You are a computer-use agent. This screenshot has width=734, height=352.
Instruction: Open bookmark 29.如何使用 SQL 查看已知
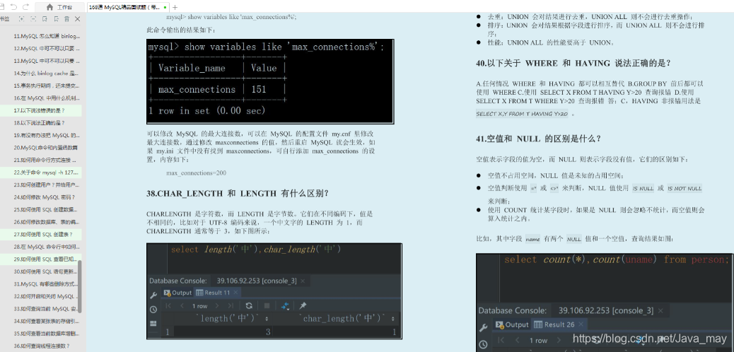click(x=41, y=259)
